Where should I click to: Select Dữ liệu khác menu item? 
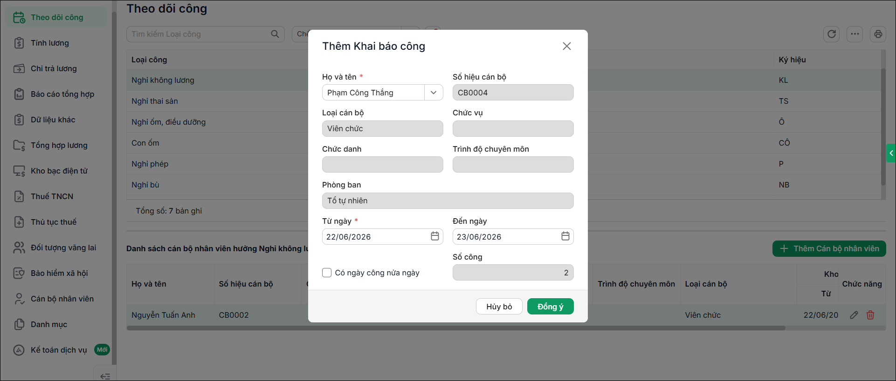coord(53,120)
